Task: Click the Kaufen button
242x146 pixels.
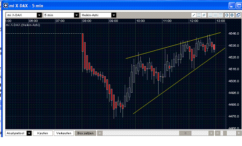Action: [x=43, y=133]
